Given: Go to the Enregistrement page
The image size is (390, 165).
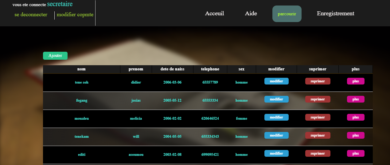Looking at the screenshot, I should [335, 13].
